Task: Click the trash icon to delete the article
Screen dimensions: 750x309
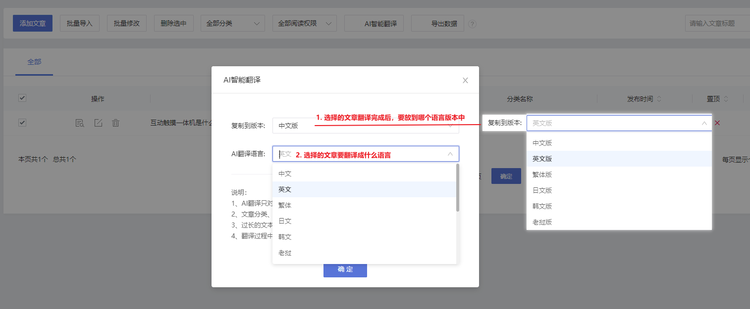Action: tap(115, 123)
